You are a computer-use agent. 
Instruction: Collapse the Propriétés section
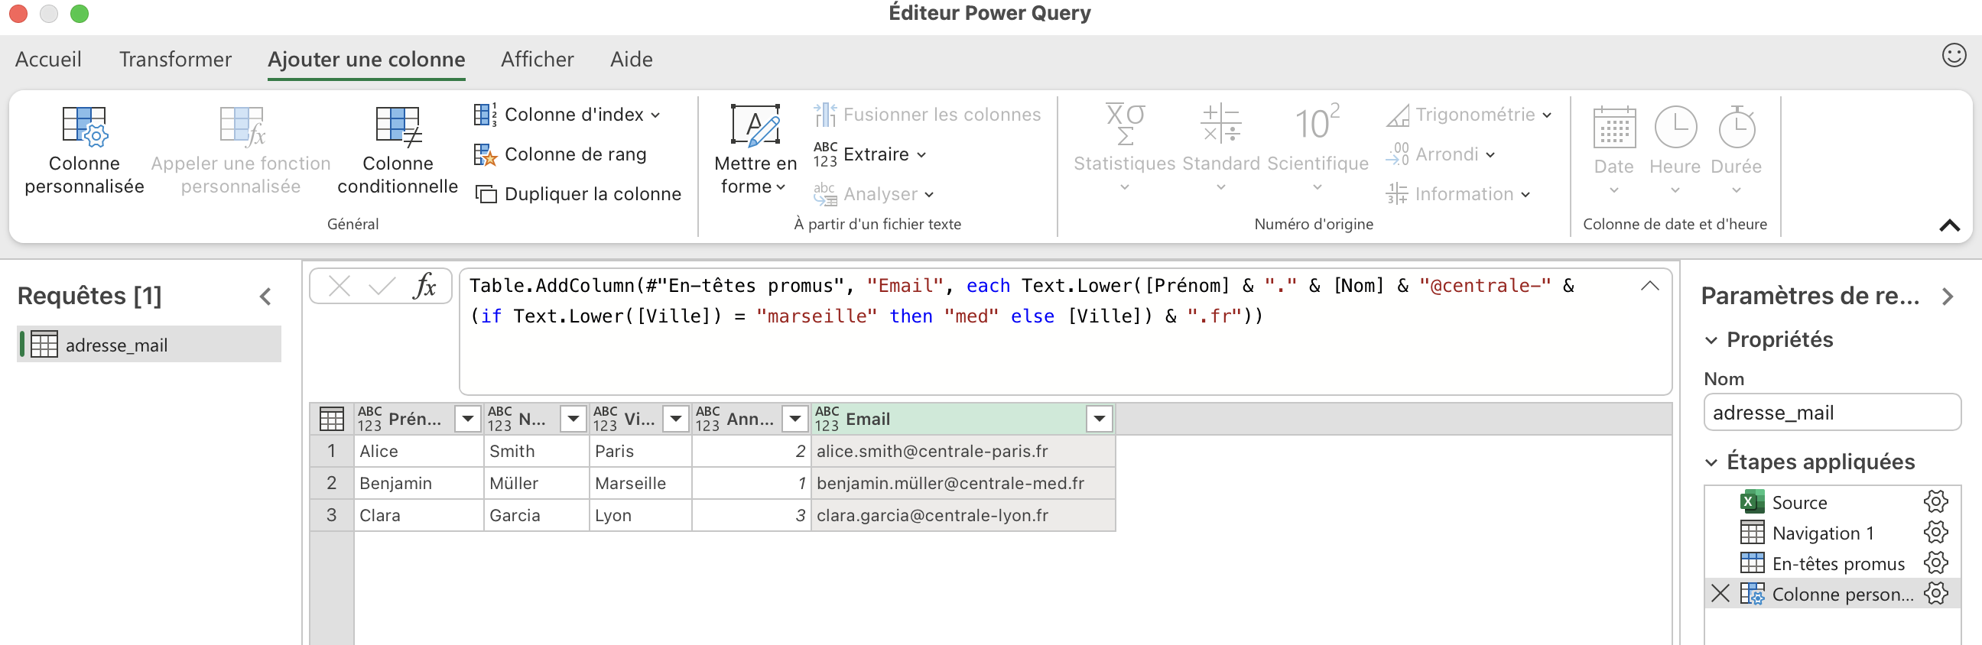1712,341
